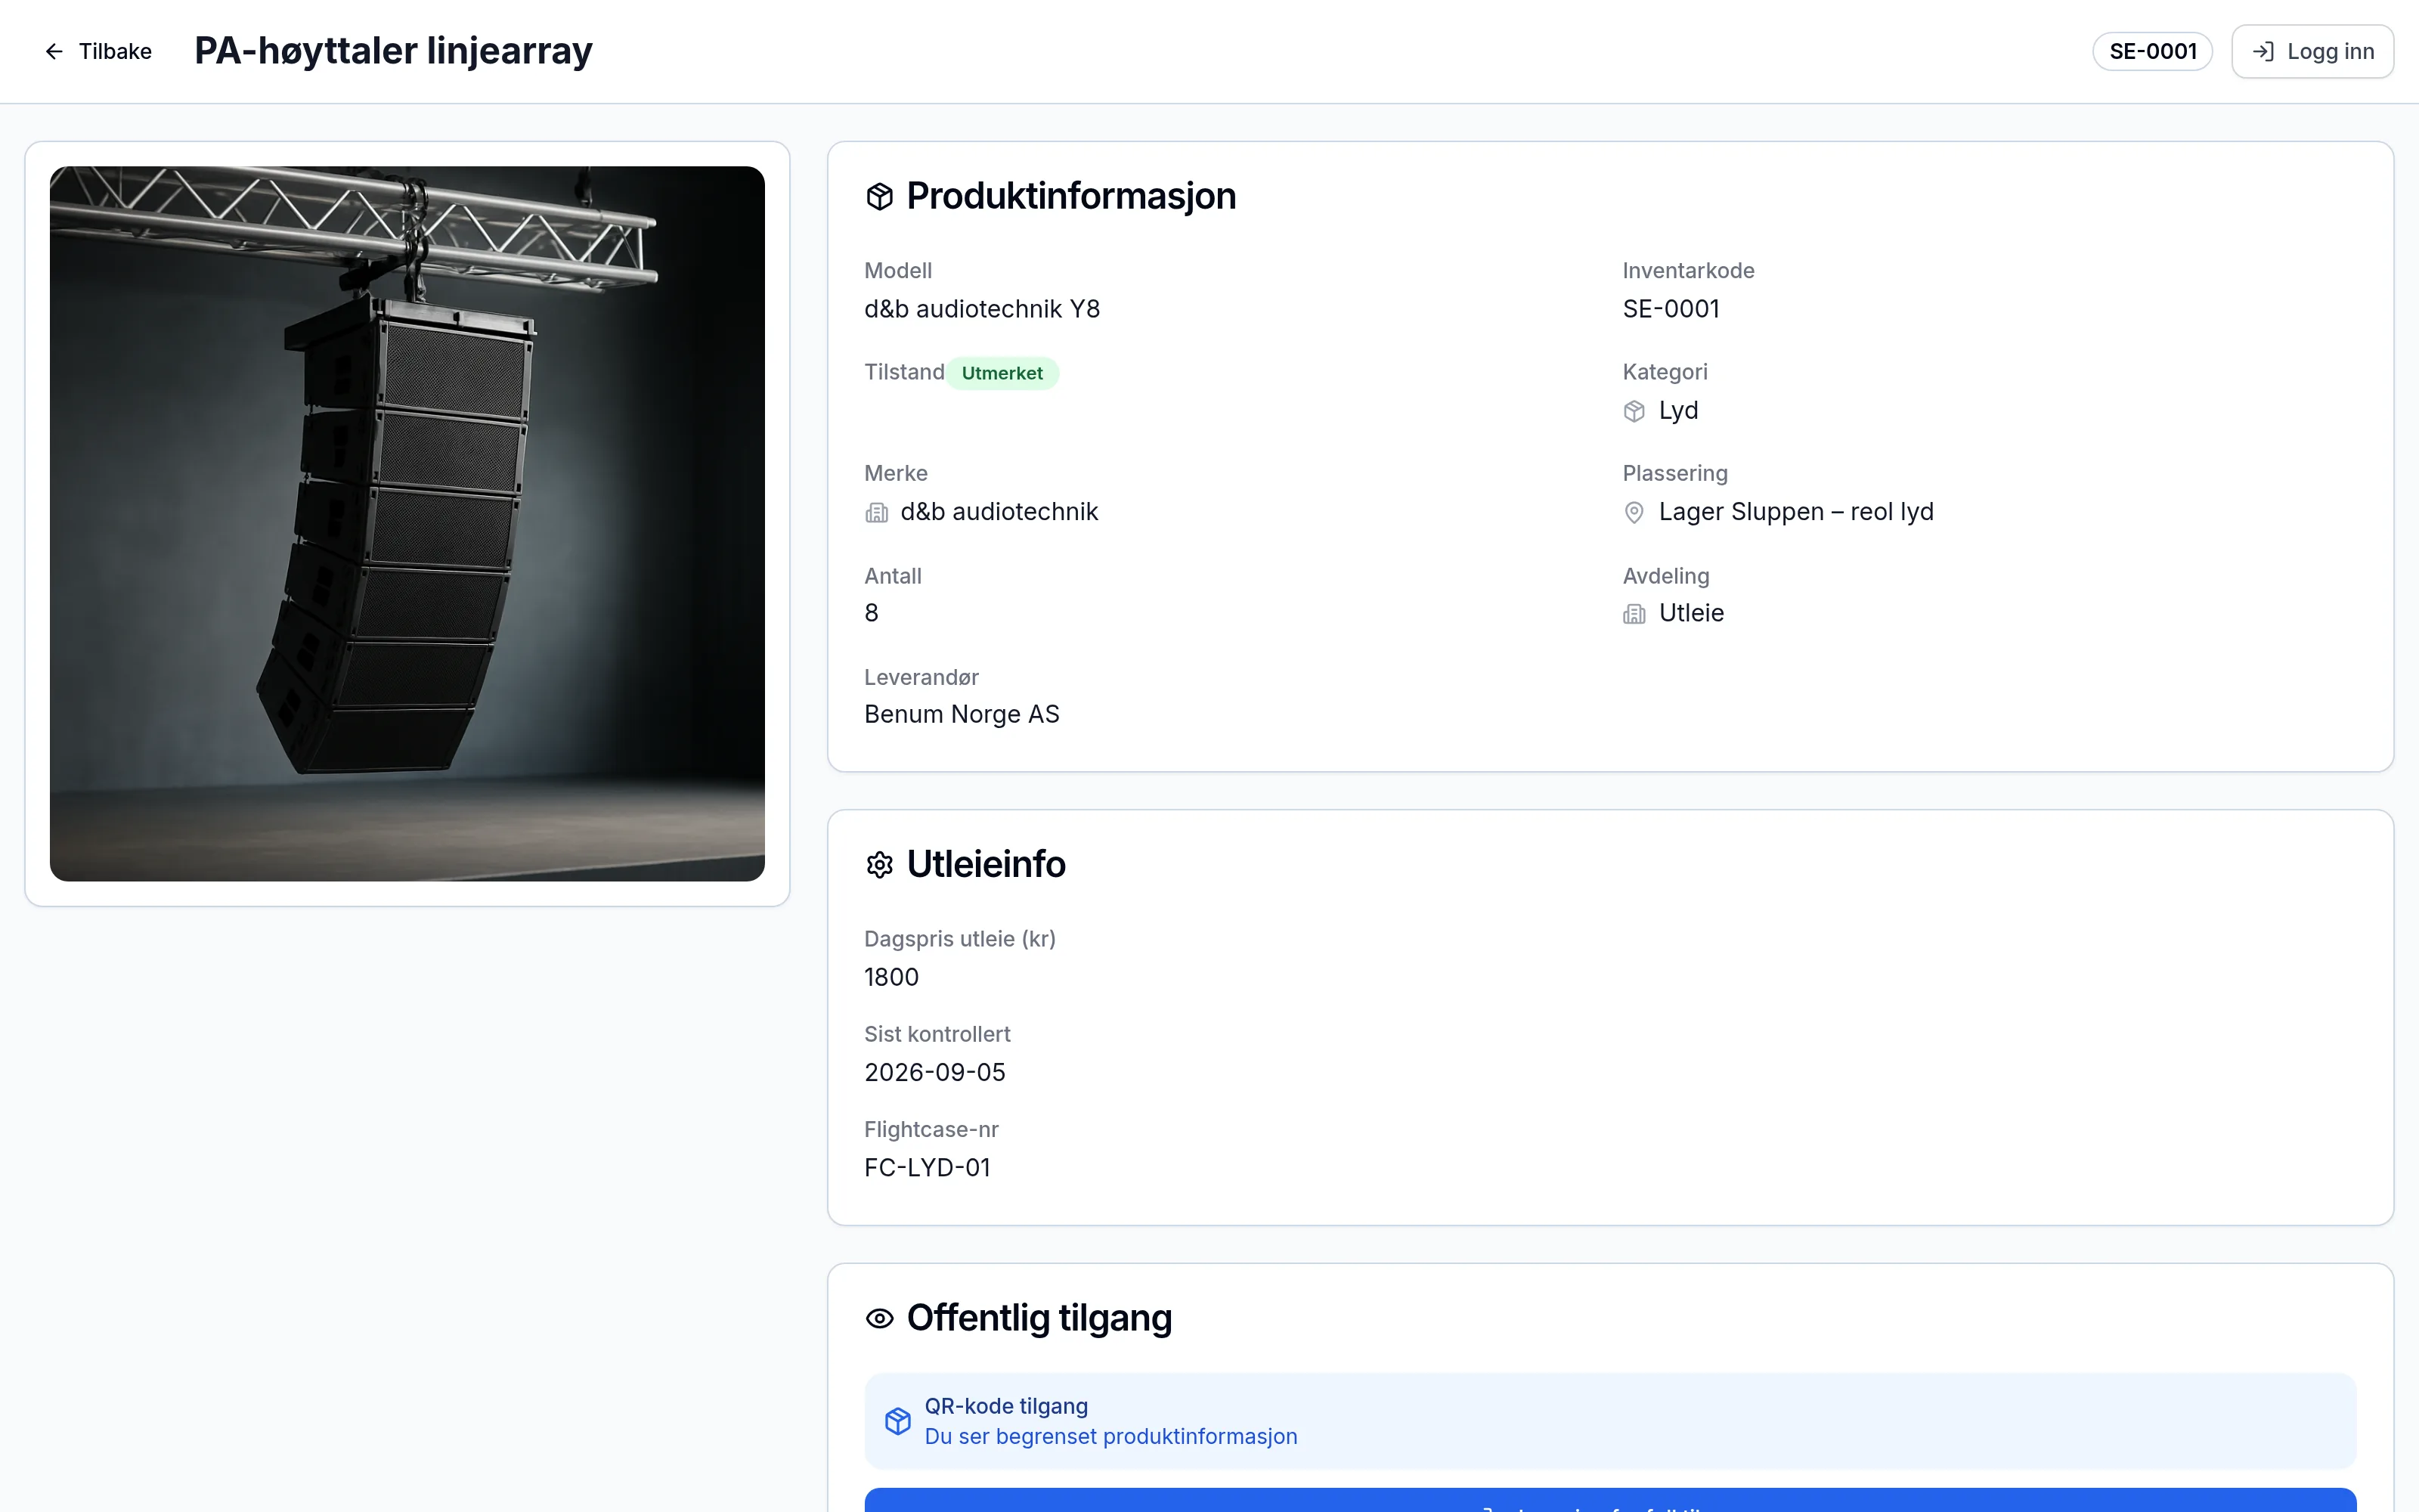Click the SE-0001 badge in header
Screen dimensions: 2419x1512
pos(2152,51)
